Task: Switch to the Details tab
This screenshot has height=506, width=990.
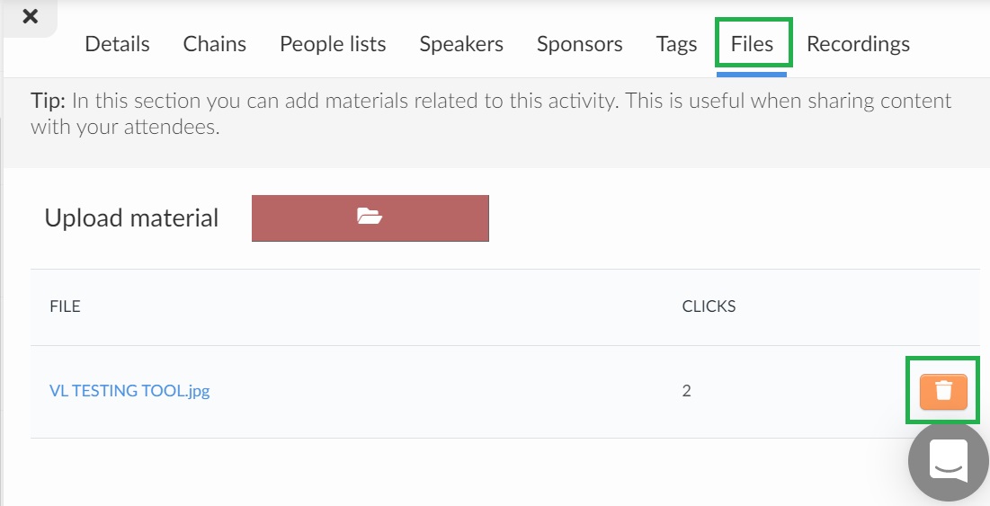Action: click(118, 44)
